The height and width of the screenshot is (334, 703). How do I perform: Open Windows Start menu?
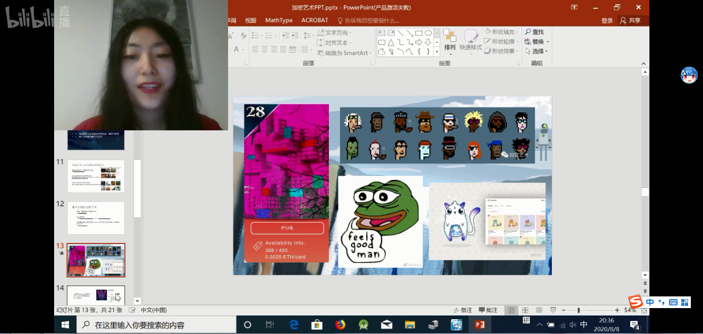(x=66, y=324)
